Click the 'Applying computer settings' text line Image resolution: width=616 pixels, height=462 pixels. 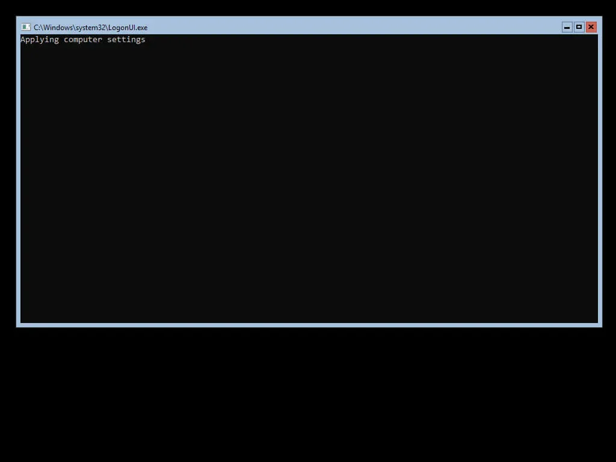point(83,40)
